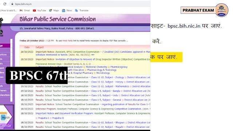This screenshot has width=233, height=131.
Task: Click the lock icon beside bpsc.bih.nic.in
Action: point(12,4)
